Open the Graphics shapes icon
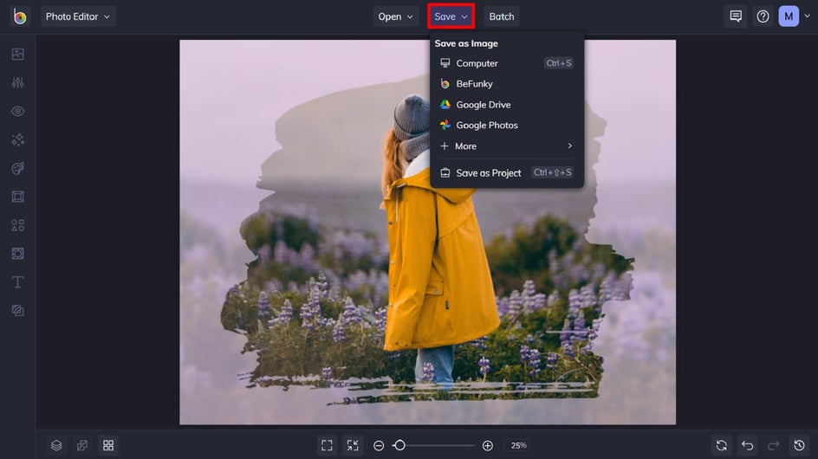The height and width of the screenshot is (459, 818). point(17,225)
